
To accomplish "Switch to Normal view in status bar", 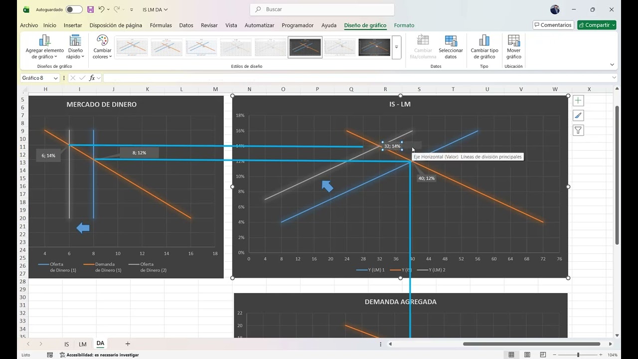I will [x=511, y=355].
